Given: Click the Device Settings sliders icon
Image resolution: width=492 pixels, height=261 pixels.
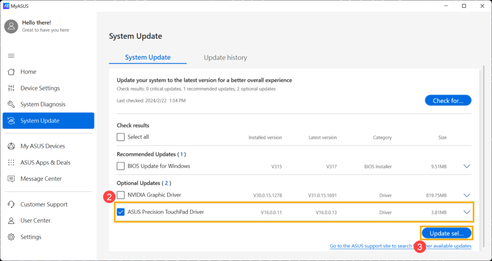Looking at the screenshot, I should tap(12, 88).
